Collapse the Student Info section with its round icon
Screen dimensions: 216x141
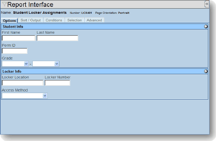click(x=206, y=27)
